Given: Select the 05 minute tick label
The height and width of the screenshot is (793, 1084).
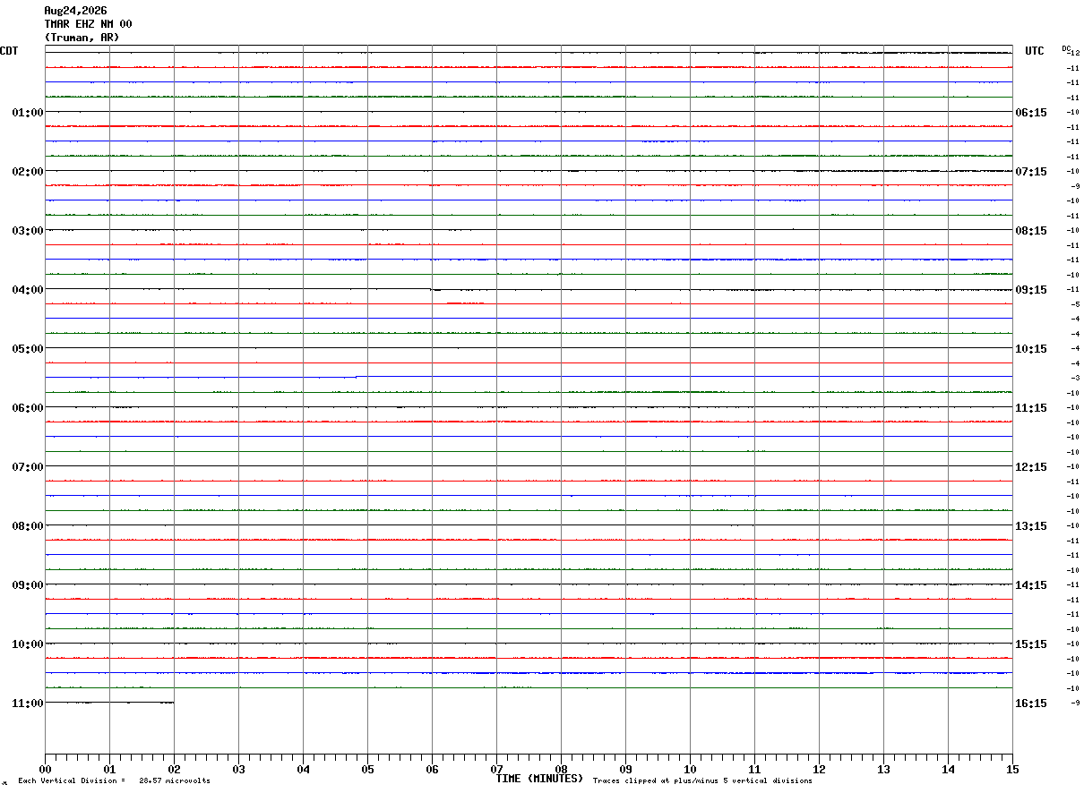Looking at the screenshot, I should click(x=367, y=769).
